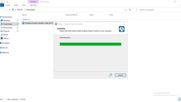Screen dimensions: 181x102
Task: Sort files by Name column
Action: tap(24, 15)
